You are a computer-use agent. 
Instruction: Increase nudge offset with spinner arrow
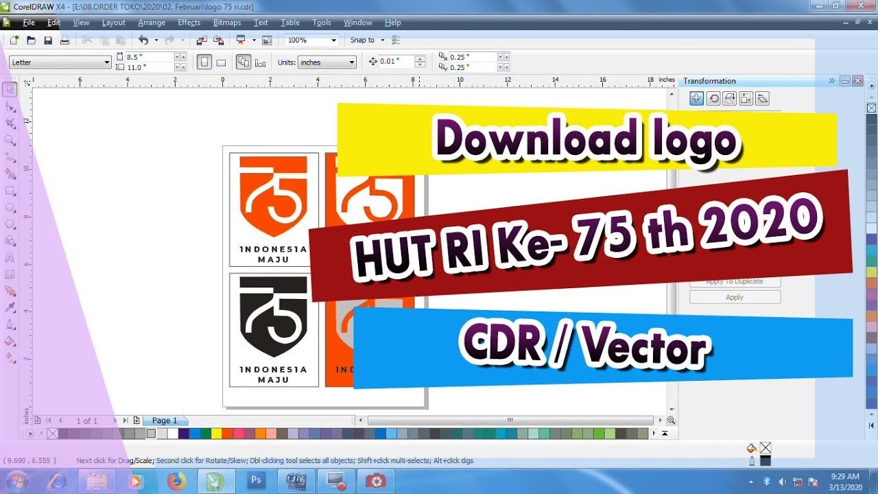[x=420, y=59]
